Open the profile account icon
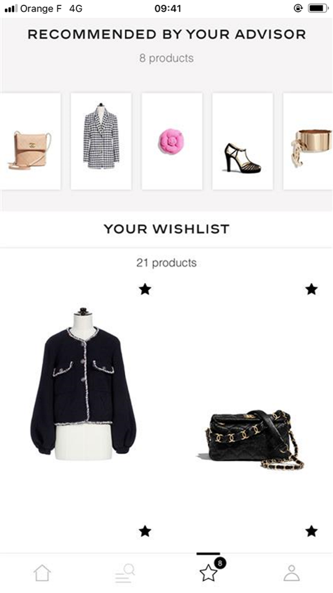This screenshot has height=593, width=333. pyautogui.click(x=291, y=573)
